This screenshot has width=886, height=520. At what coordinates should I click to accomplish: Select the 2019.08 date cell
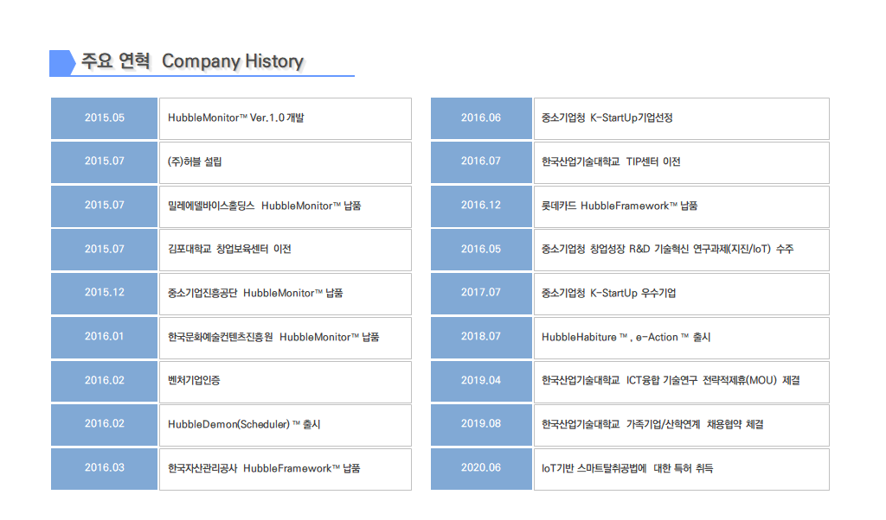[481, 425]
